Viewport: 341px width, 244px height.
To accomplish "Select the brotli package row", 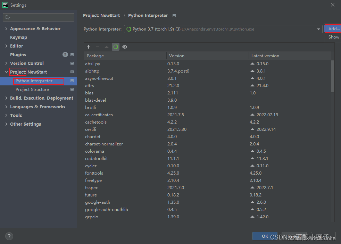I will tap(207, 108).
